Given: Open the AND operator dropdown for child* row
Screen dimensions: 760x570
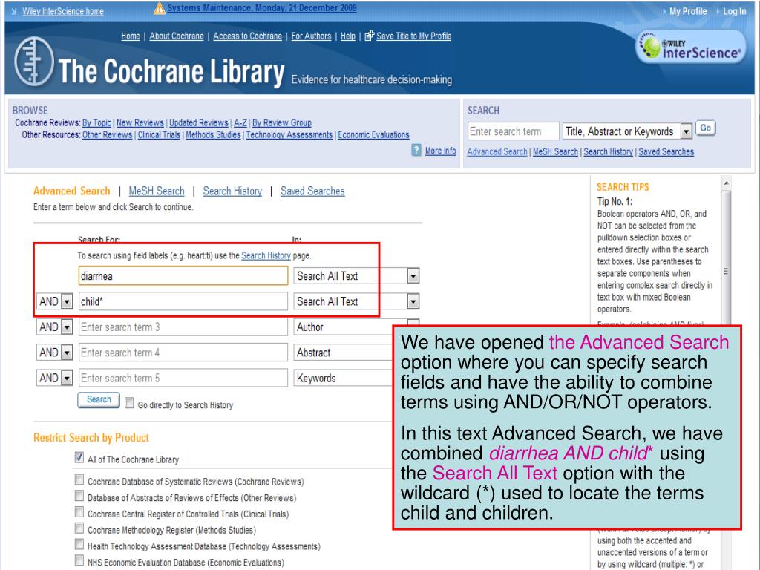Looking at the screenshot, I should tap(67, 301).
